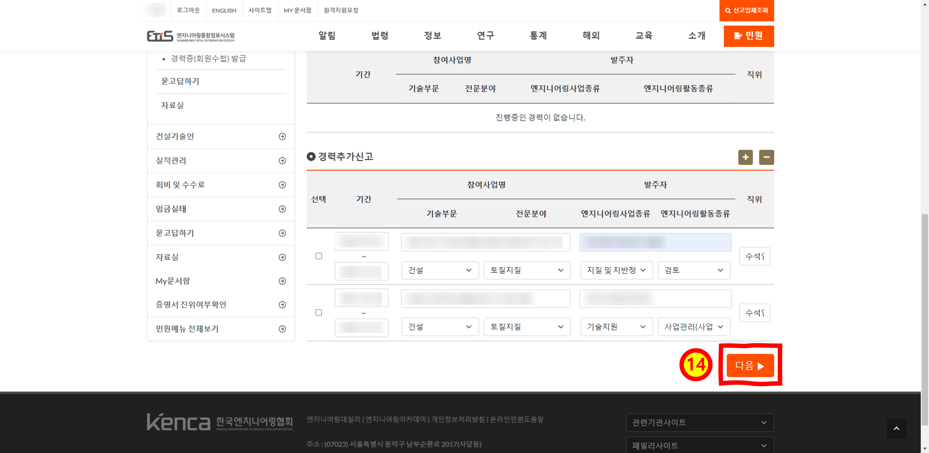The width and height of the screenshot is (929, 453).
Task: Click the minus icon to remove career row
Action: (766, 157)
